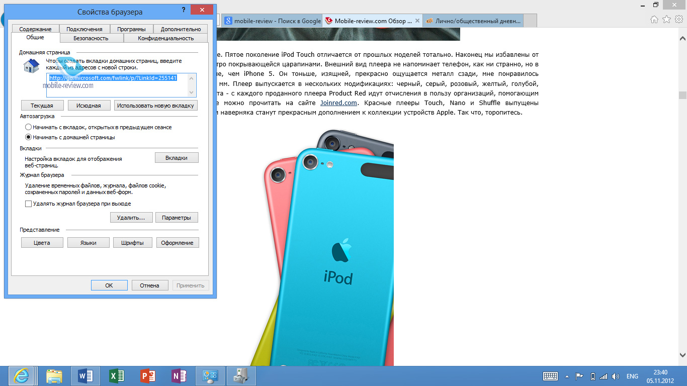
Task: Click the page scrollbar up arrow
Action: (x=682, y=39)
